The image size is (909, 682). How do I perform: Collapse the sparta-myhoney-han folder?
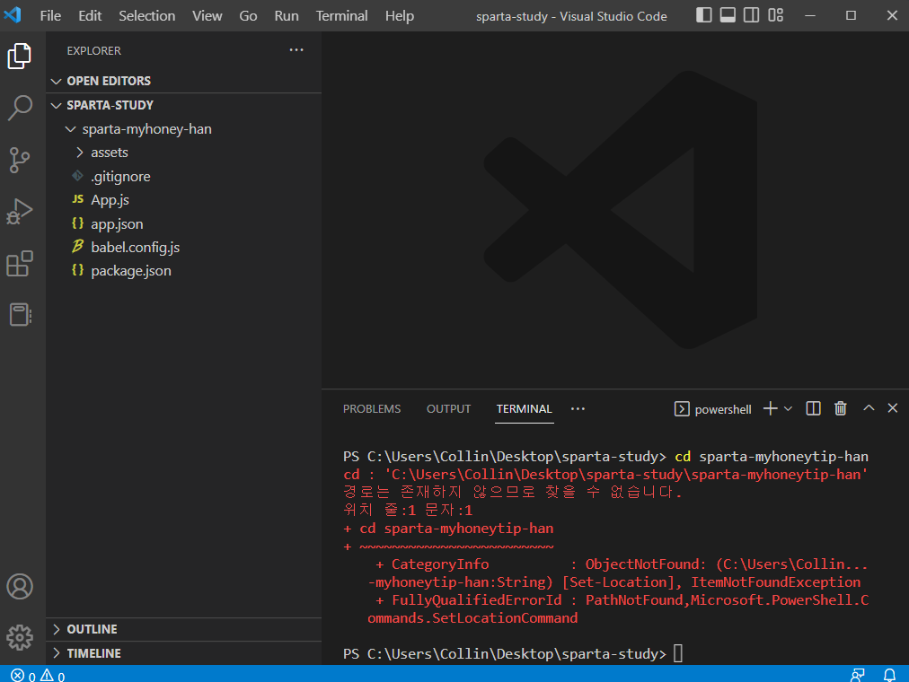coord(184,129)
